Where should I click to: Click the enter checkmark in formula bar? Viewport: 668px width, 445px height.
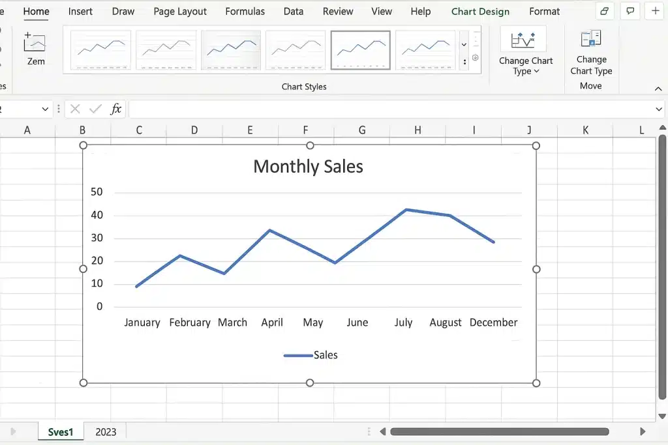click(x=95, y=109)
